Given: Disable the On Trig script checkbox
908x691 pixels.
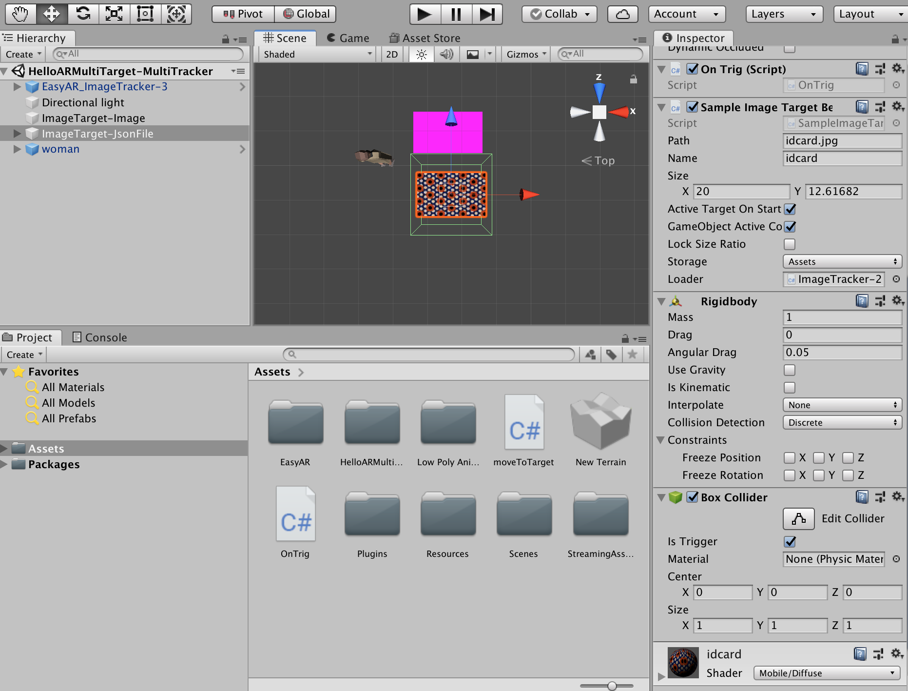Looking at the screenshot, I should point(692,69).
